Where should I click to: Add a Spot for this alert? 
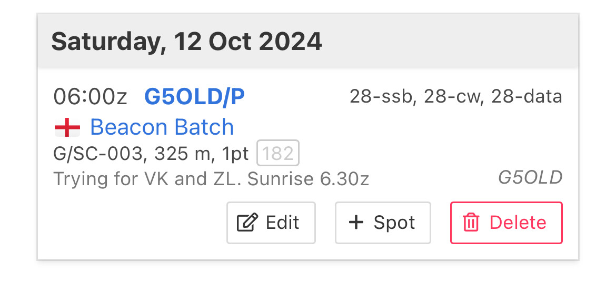[383, 223]
